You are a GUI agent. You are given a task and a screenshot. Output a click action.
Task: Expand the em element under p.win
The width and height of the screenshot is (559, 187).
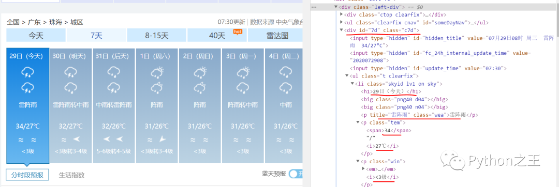pos(363,169)
